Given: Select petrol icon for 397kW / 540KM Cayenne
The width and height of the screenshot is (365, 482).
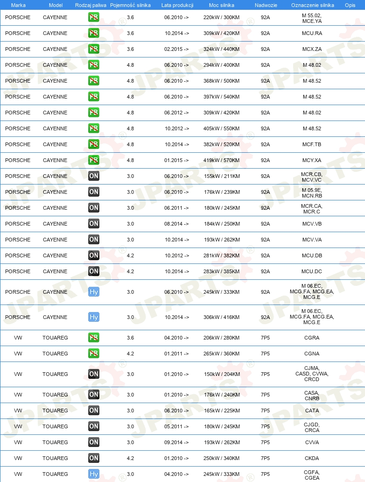Looking at the screenshot, I should coord(94,97).
